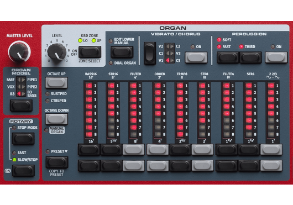The height and width of the screenshot is (205, 293).
Task: Click the lower button below the 2⅔' drawbar
Action: [180, 166]
